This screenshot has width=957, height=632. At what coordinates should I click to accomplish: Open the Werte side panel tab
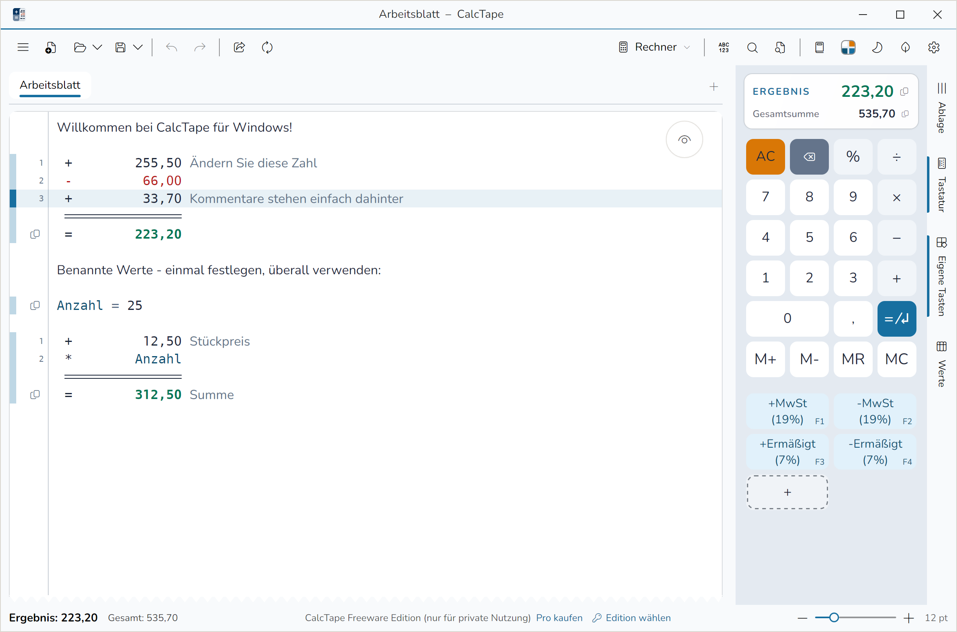pyautogui.click(x=942, y=364)
